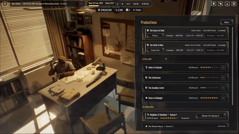
Task: Click the Productions list scrollbar
Action: (x=232, y=66)
